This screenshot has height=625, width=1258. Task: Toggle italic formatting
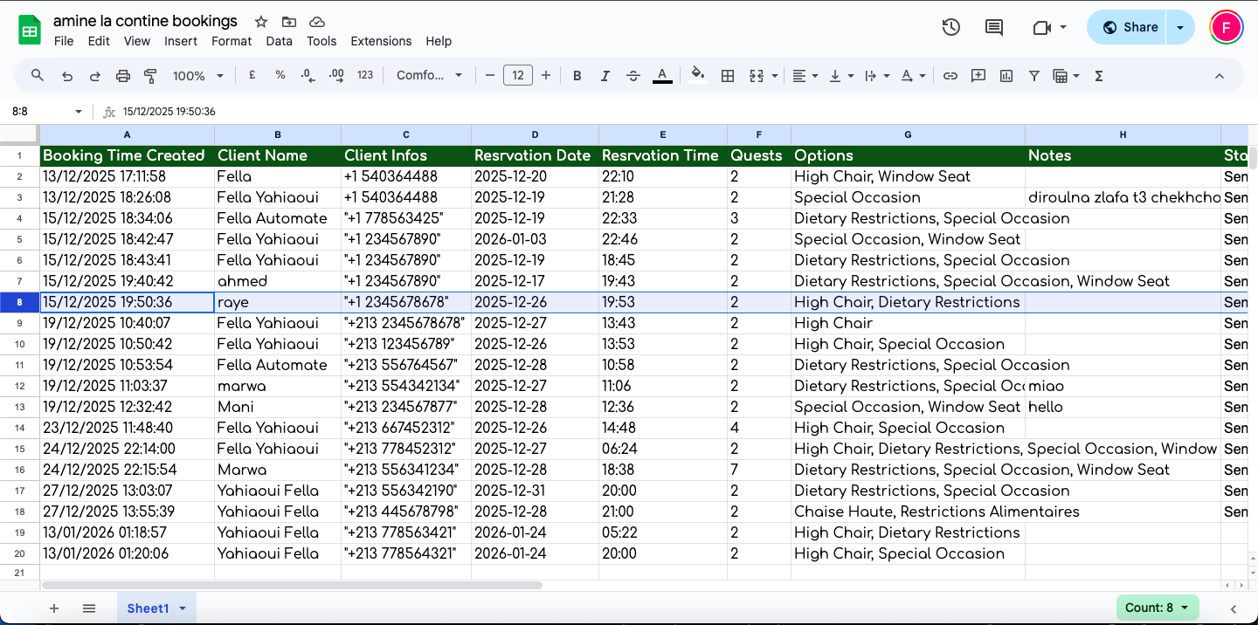click(x=605, y=76)
